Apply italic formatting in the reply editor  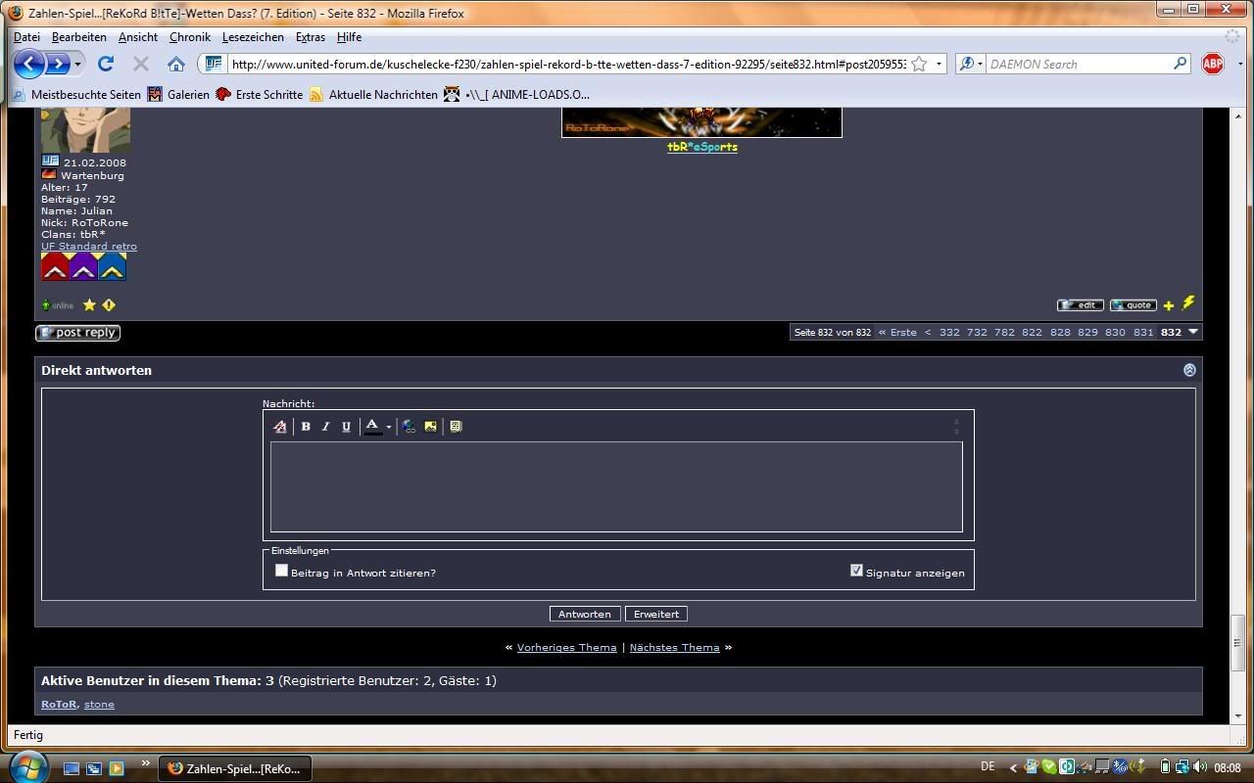click(x=326, y=427)
